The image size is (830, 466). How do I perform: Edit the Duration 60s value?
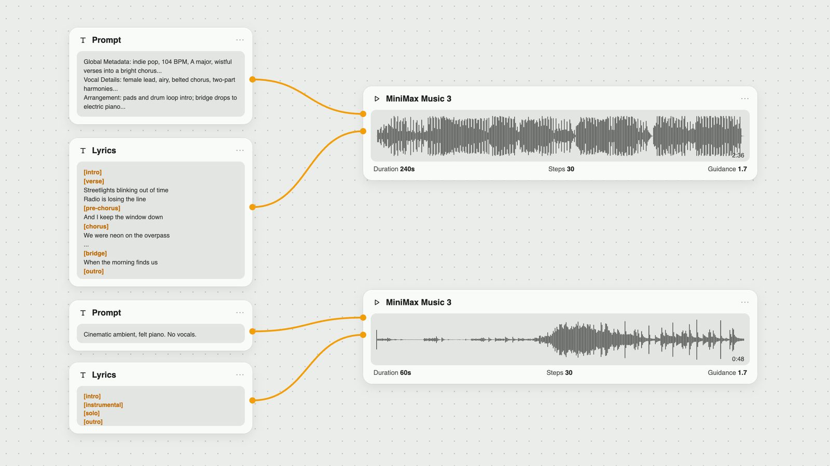[392, 373]
